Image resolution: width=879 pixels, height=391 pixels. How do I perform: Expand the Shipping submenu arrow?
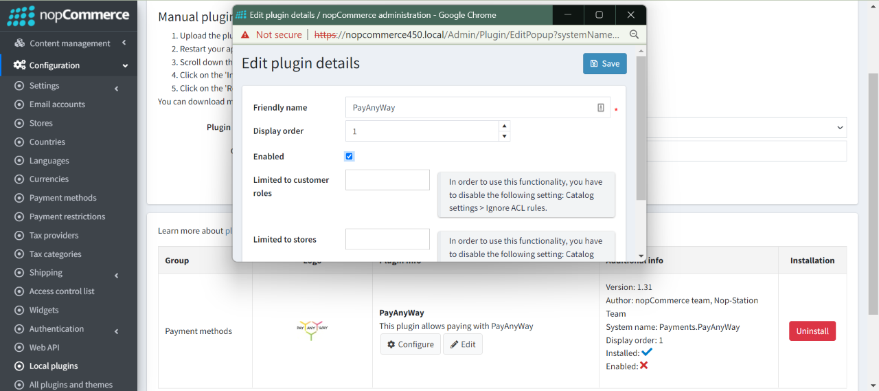coord(117,276)
